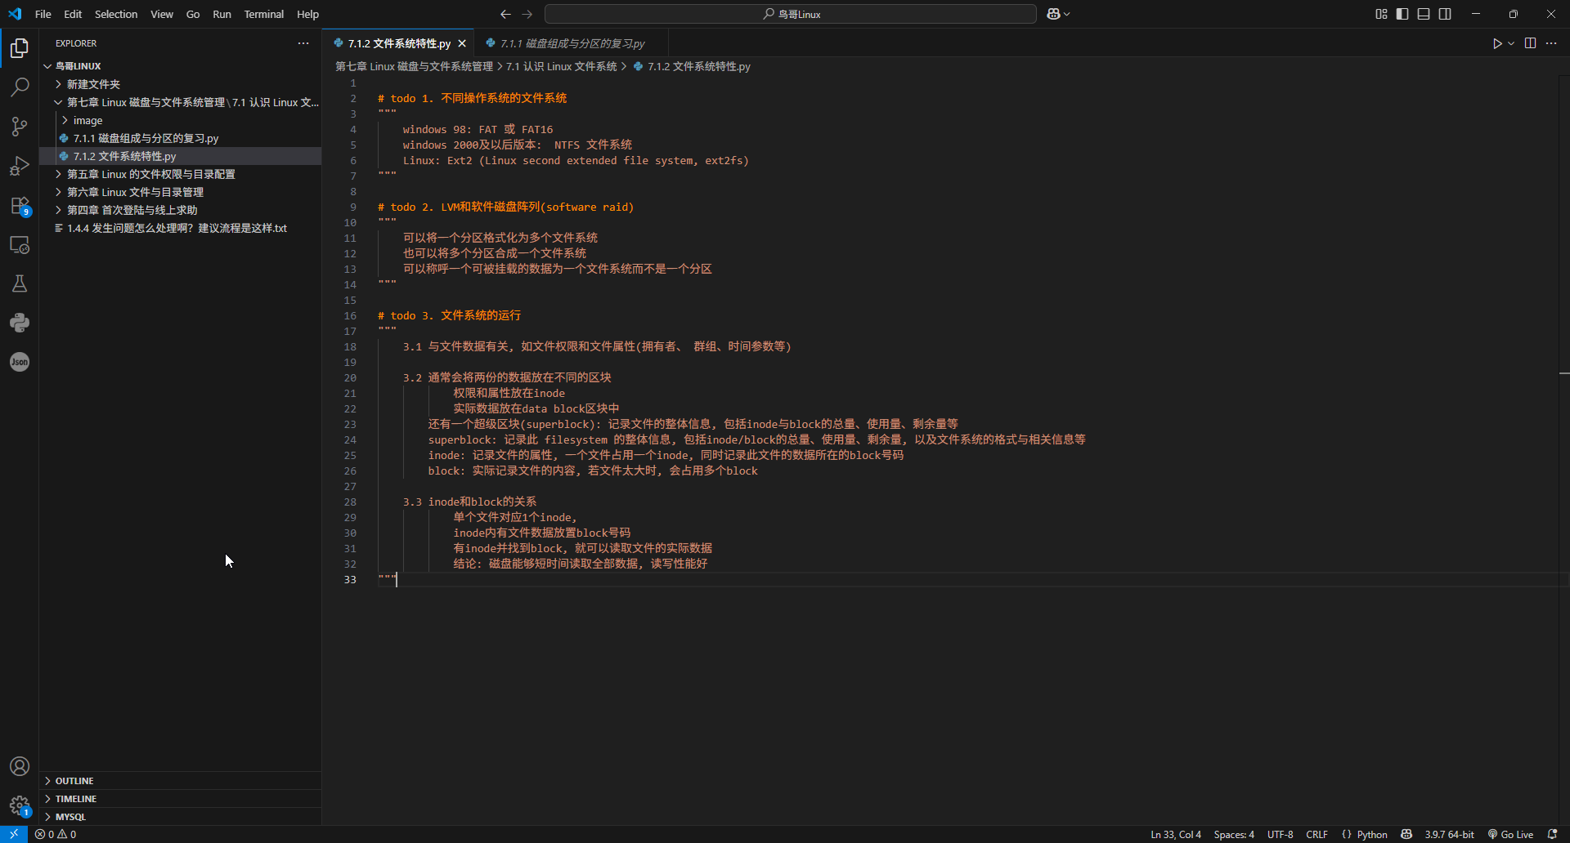Viewport: 1570px width, 843px height.
Task: Expand the TIMELINE section
Action: pos(180,799)
